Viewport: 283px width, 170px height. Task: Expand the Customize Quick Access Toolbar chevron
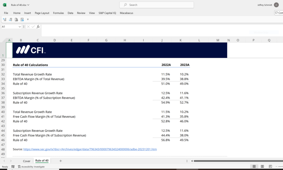pyautogui.click(x=28, y=19)
